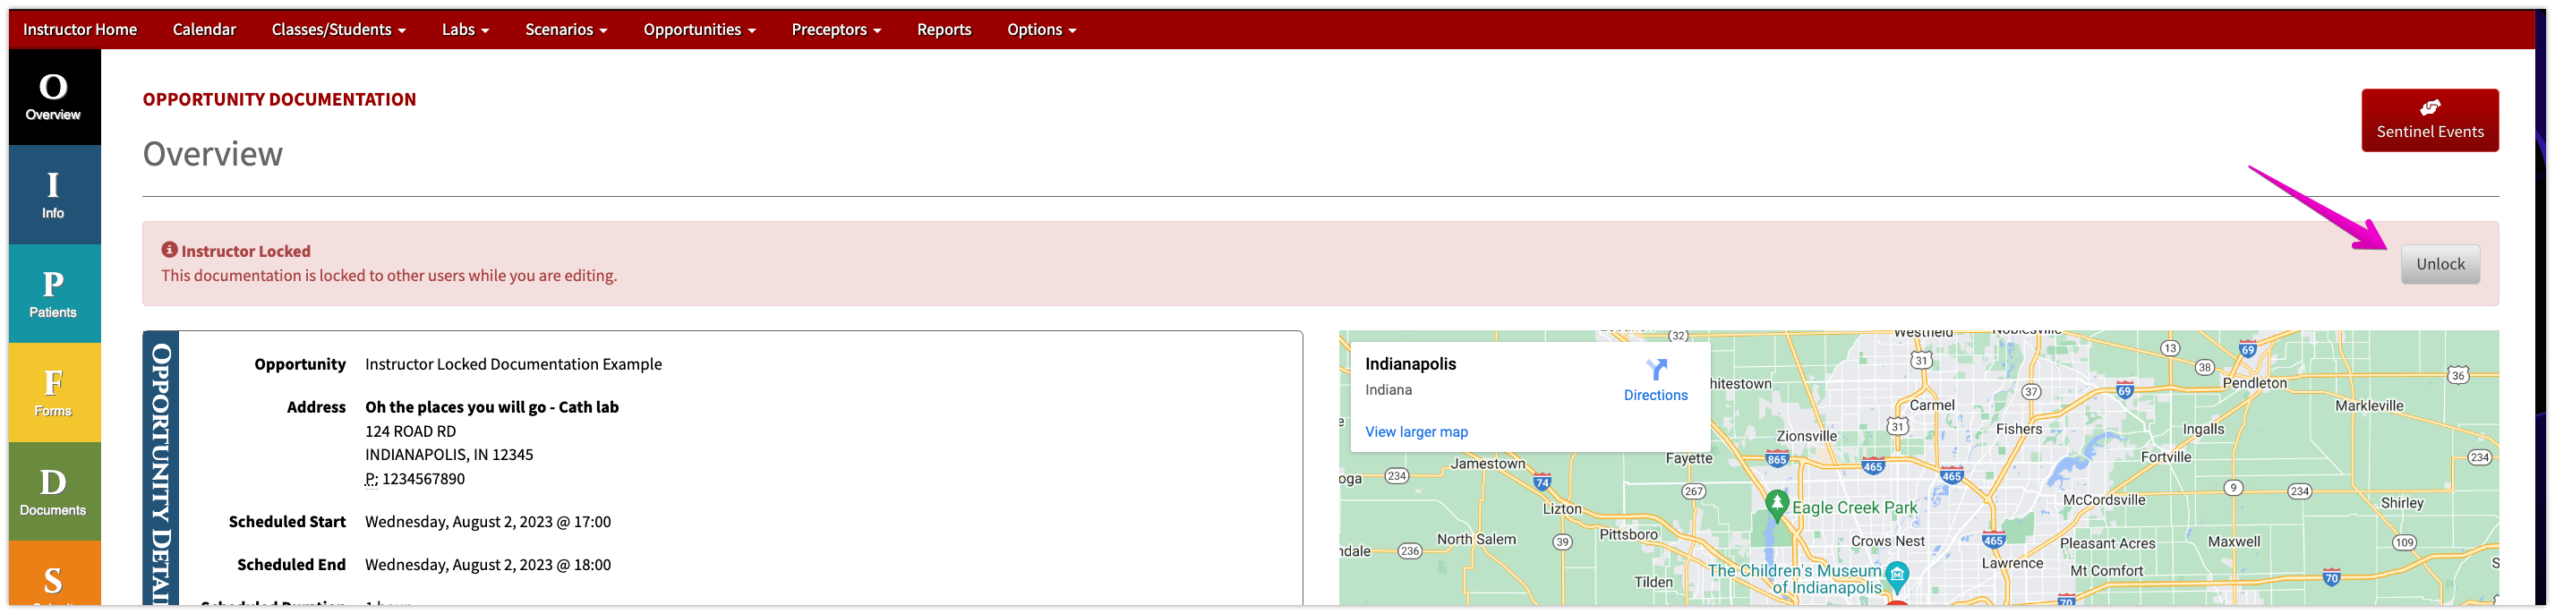Go to Instructor Home
This screenshot has width=2555, height=614.
point(81,30)
